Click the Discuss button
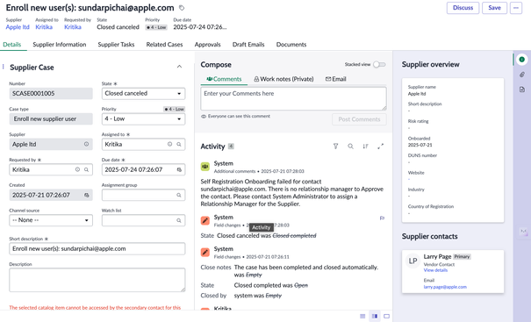 [x=463, y=8]
